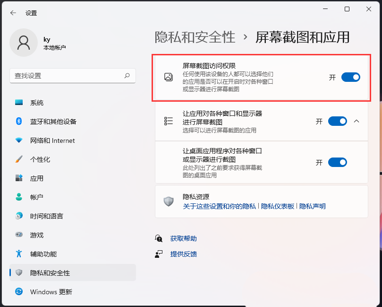The image size is (382, 307).
Task: Toggle 让桌面应用程序对各种窗口或显示器进行截图 switch
Action: coord(338,163)
